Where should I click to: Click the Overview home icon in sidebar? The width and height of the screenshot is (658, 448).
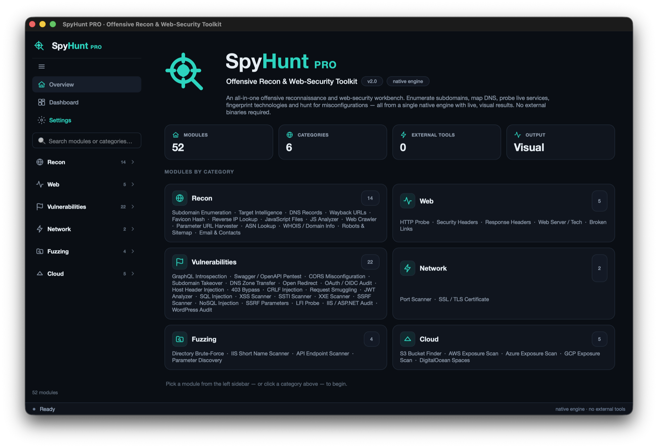(41, 84)
